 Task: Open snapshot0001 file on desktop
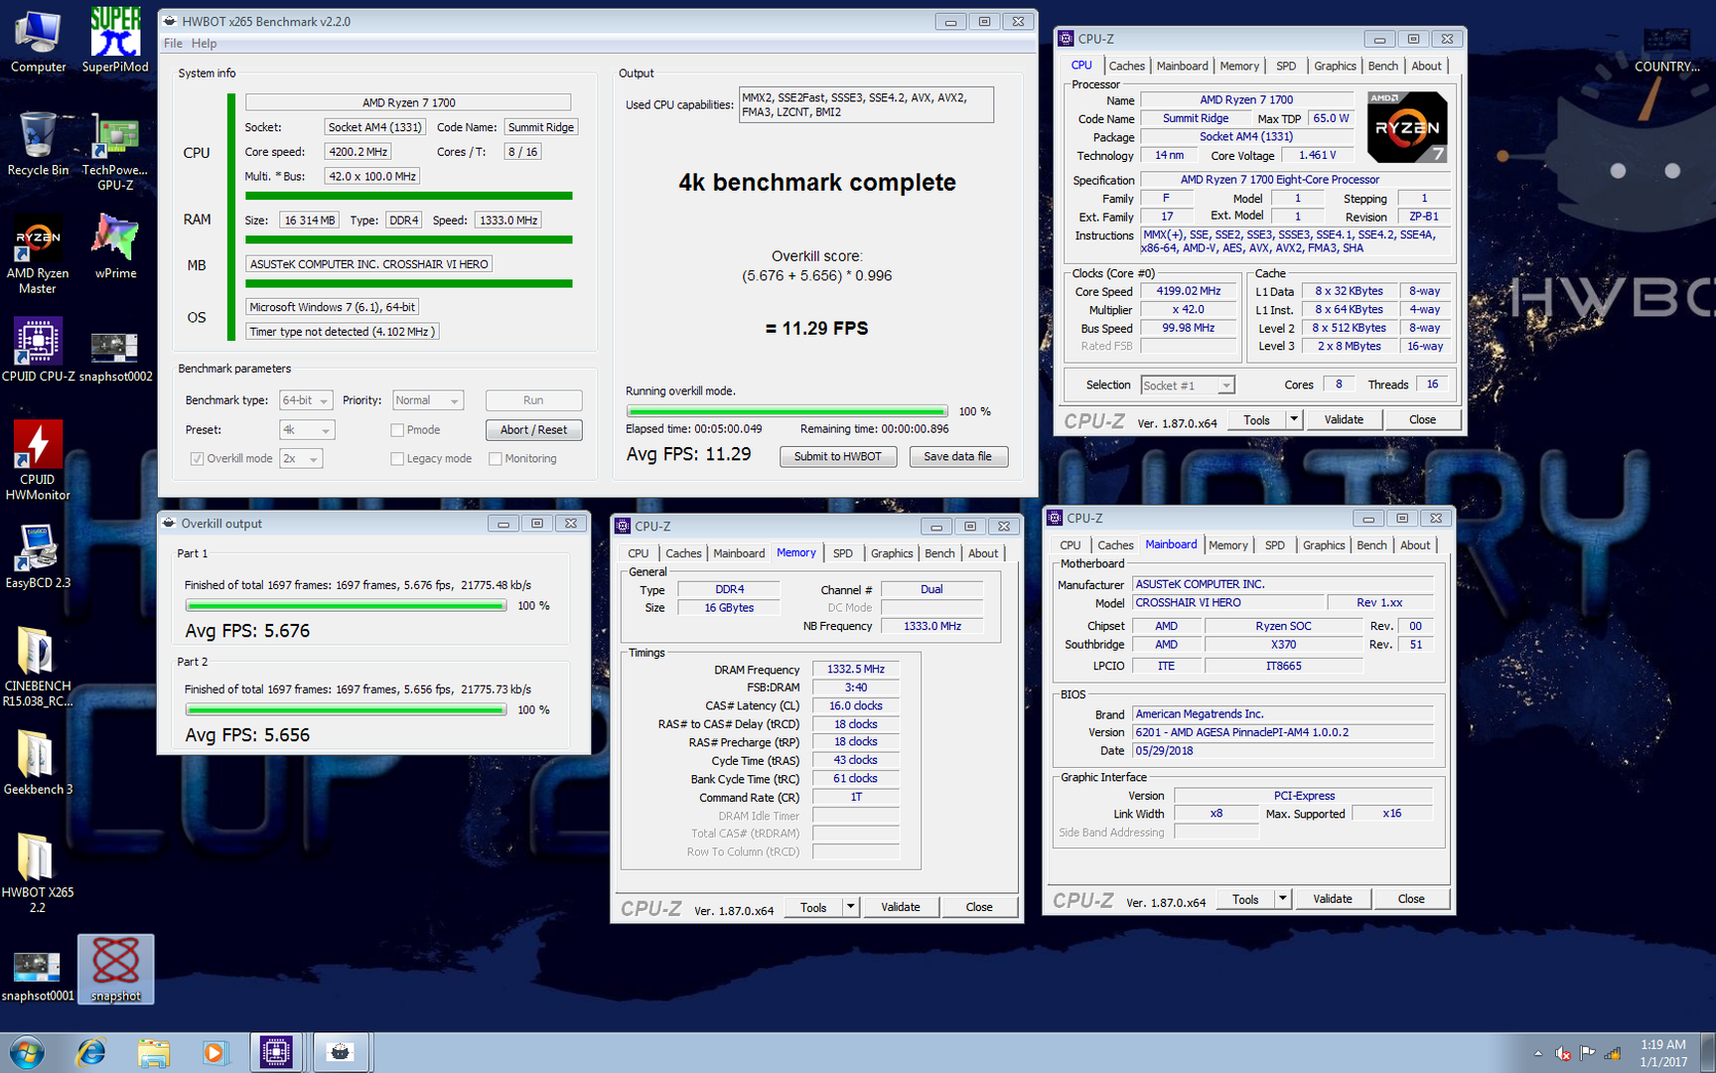pyautogui.click(x=38, y=976)
